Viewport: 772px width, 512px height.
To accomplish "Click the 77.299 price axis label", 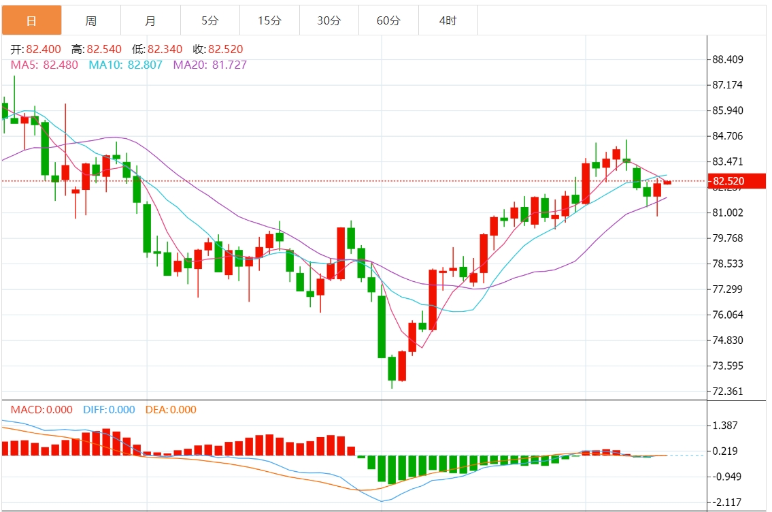I will [728, 289].
